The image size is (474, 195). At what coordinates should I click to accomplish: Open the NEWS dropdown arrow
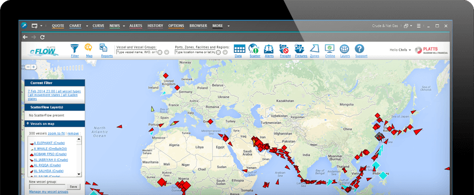[x=124, y=26]
